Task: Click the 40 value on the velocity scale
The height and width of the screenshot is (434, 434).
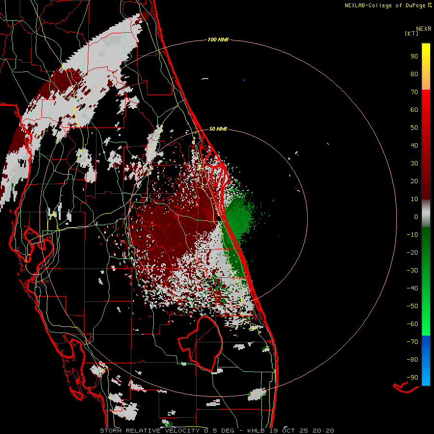Action: pos(414,145)
